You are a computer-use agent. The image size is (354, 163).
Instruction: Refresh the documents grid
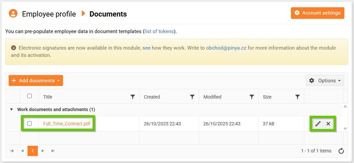(341, 151)
